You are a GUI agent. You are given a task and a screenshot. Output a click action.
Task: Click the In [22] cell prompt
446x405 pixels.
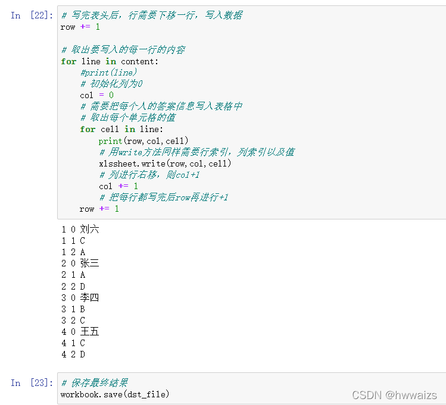[32, 15]
